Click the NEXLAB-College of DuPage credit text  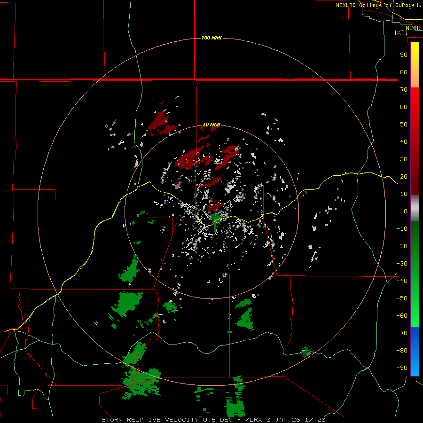pyautogui.click(x=378, y=5)
